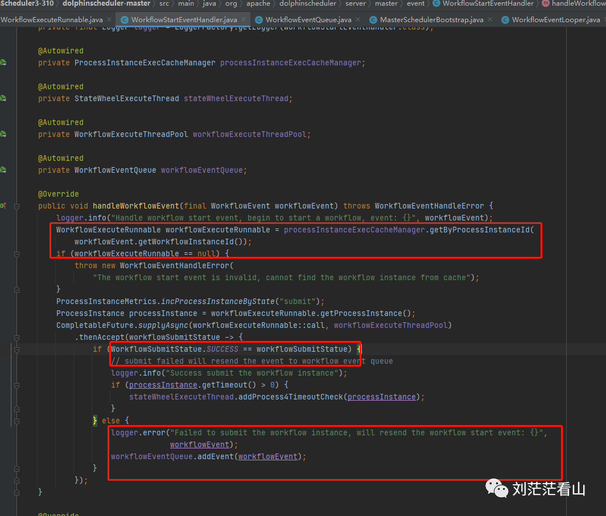Collapse the thenAccept lambda fold marker
Screen dimensions: 606x516
tap(17, 338)
